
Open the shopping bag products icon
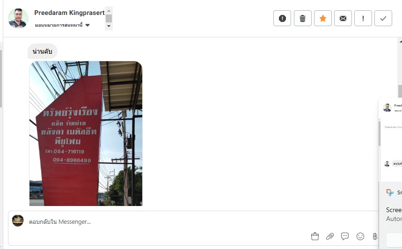[x=315, y=236]
